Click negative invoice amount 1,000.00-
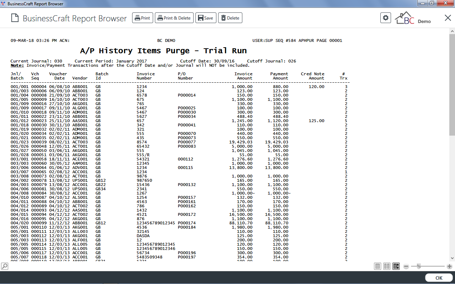This screenshot has width=455, height=284. coord(243,193)
